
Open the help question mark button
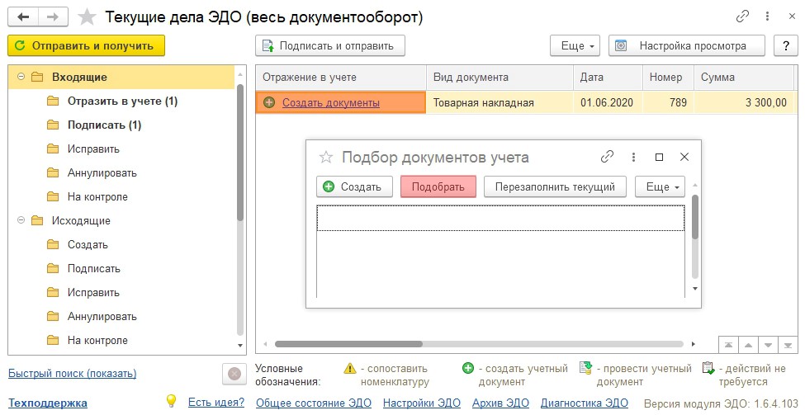point(785,46)
